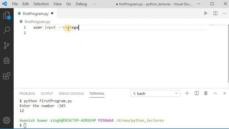Image resolution: width=229 pixels, height=129 pixels.
Task: Open the '1: bash' terminal dropdown
Action: tap(155, 94)
